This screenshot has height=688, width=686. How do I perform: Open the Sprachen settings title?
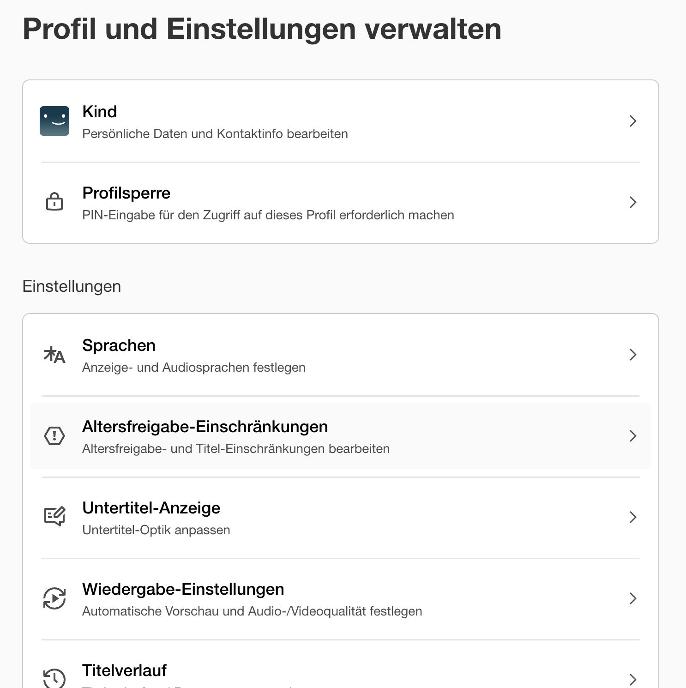click(119, 345)
